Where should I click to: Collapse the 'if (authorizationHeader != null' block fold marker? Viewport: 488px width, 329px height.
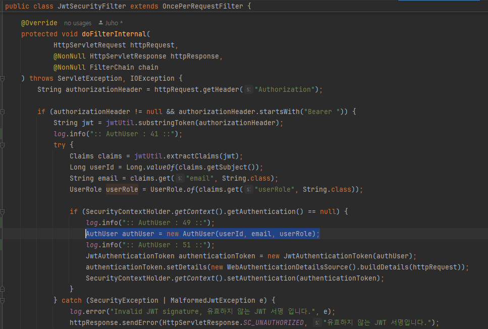pos(2,112)
